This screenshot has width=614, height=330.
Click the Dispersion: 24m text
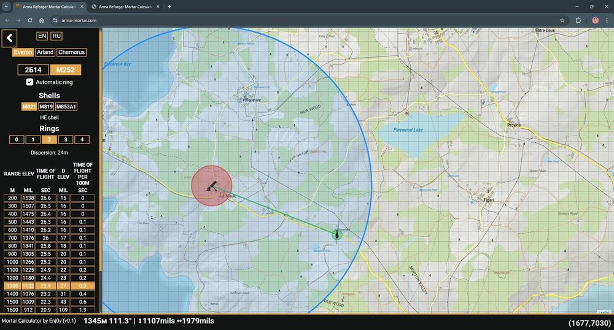click(49, 153)
